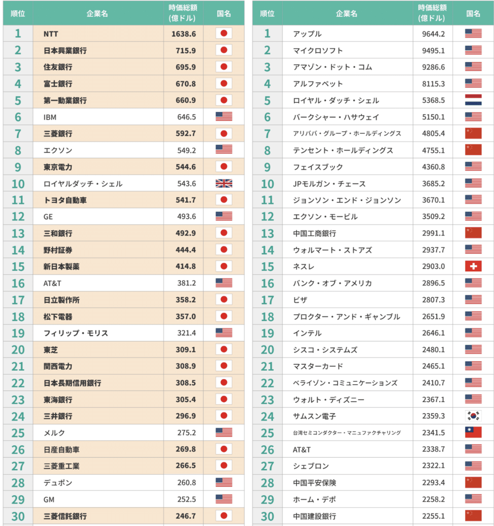The height and width of the screenshot is (526, 494).
Task: Click the Netherlands flag icon
Action: point(473,100)
